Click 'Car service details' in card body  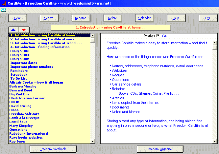(x=127, y=84)
